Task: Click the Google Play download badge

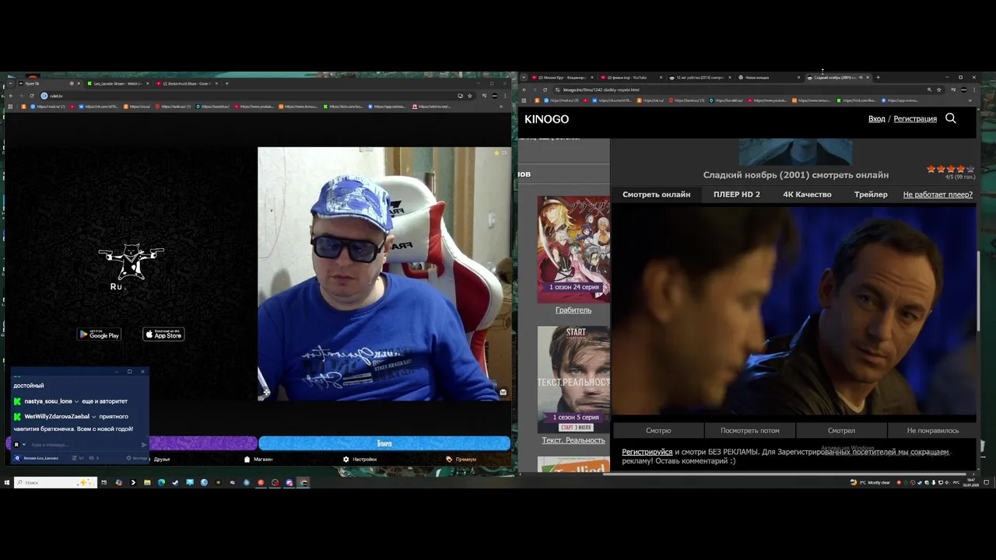Action: tap(99, 334)
